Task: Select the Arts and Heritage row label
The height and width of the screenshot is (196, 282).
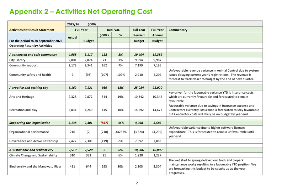Action: 22,97
